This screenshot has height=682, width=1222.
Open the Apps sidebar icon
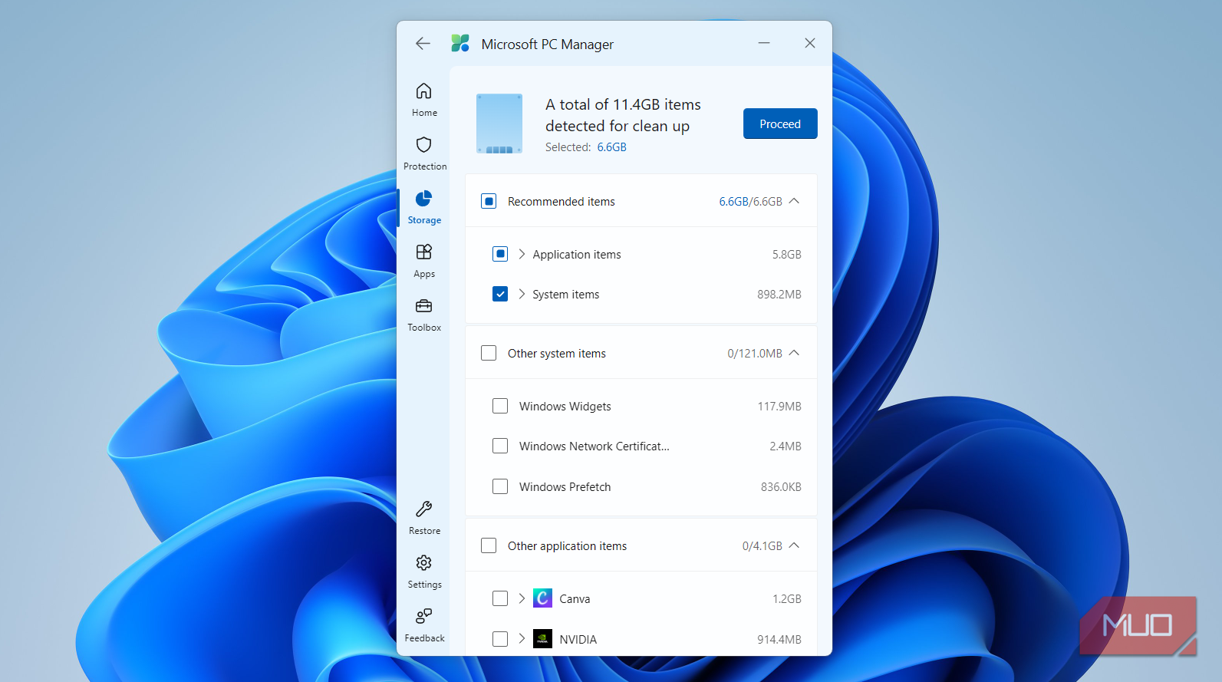click(424, 252)
